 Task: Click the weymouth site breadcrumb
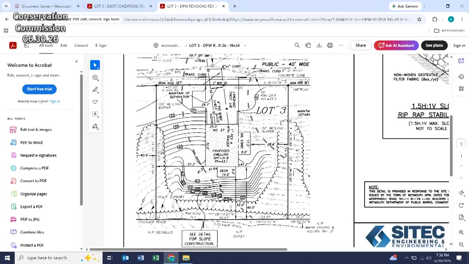coord(167,45)
